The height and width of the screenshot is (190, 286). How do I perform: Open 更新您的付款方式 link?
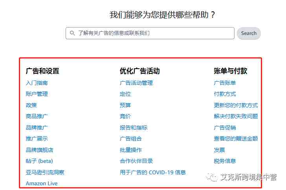(x=236, y=105)
